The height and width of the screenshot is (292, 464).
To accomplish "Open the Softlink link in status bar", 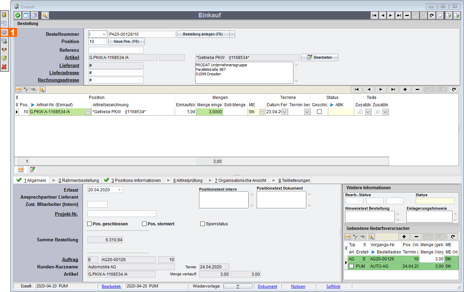I will [333, 286].
